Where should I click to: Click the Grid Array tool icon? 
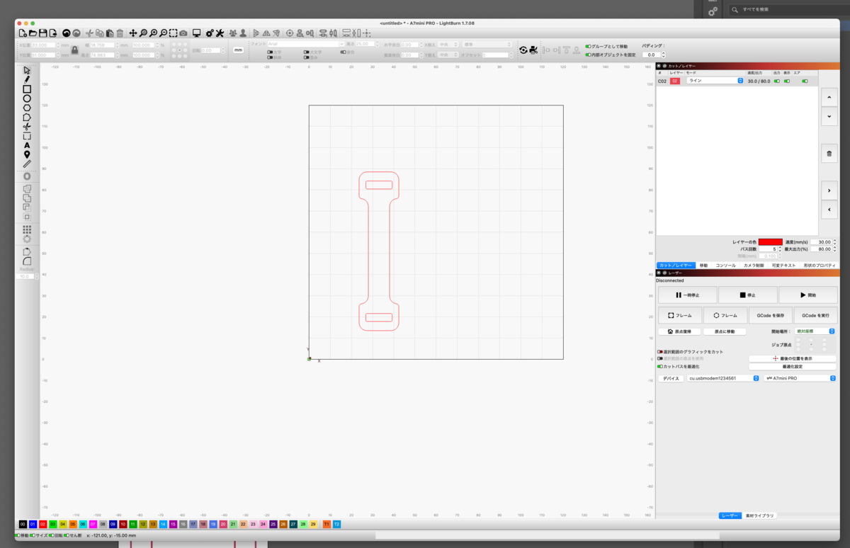(27, 229)
